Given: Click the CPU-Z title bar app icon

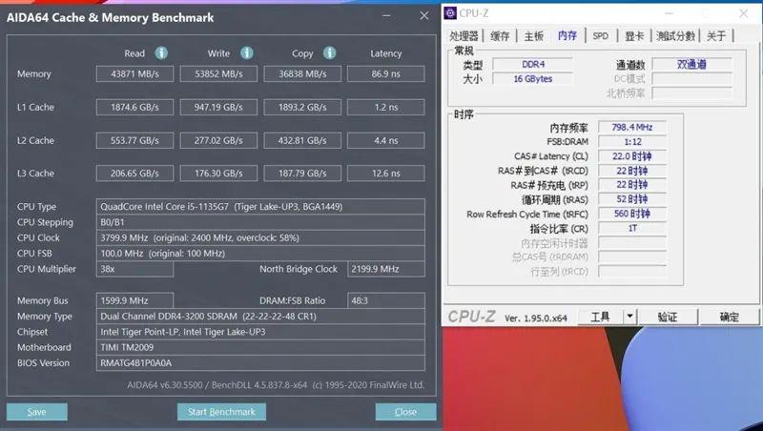Looking at the screenshot, I should coord(450,13).
